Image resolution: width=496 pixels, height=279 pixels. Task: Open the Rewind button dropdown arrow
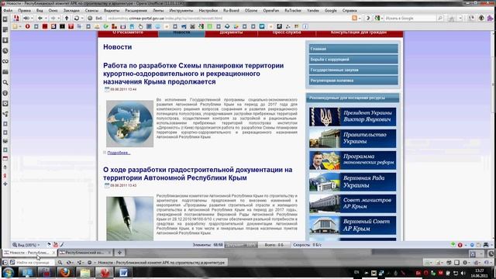[32, 19]
